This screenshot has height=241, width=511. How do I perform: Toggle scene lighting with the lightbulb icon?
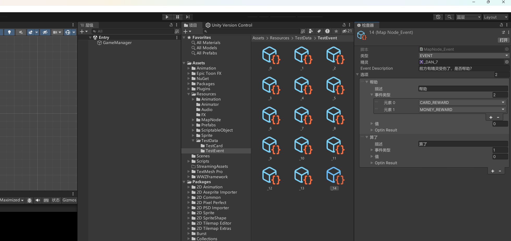coord(9,32)
